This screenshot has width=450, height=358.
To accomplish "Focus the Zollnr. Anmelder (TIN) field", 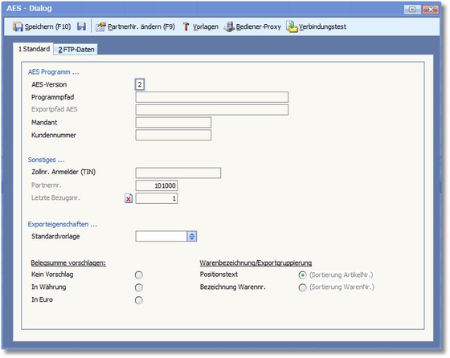I will pos(178,173).
